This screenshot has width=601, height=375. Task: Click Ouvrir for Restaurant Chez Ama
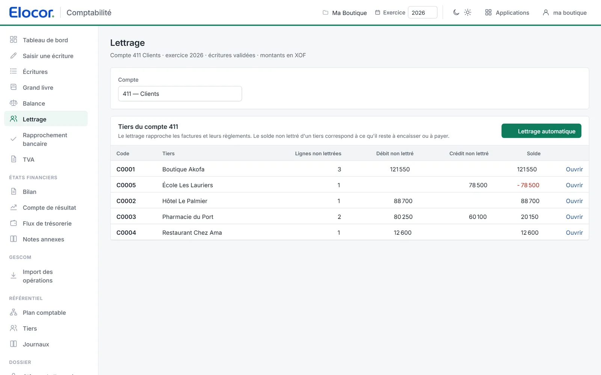click(x=574, y=232)
